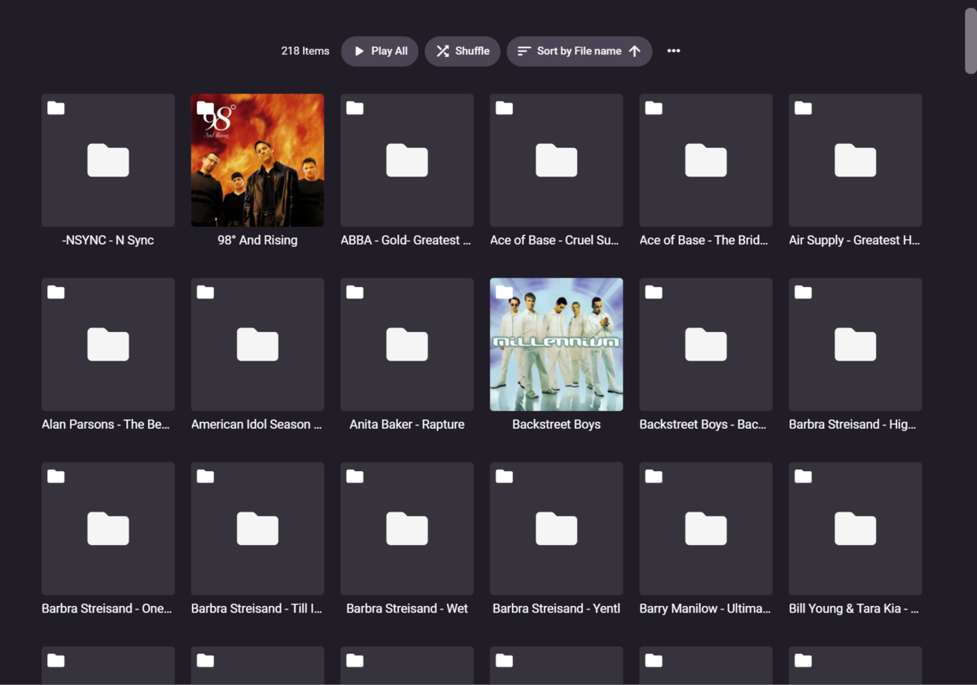Image resolution: width=977 pixels, height=685 pixels.
Task: Open the Sort by File name dropdown
Action: click(x=578, y=50)
